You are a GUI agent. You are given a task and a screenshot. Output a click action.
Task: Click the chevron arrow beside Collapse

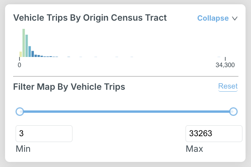(235, 18)
